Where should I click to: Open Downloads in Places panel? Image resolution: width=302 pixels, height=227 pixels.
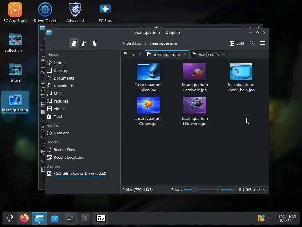click(83, 86)
